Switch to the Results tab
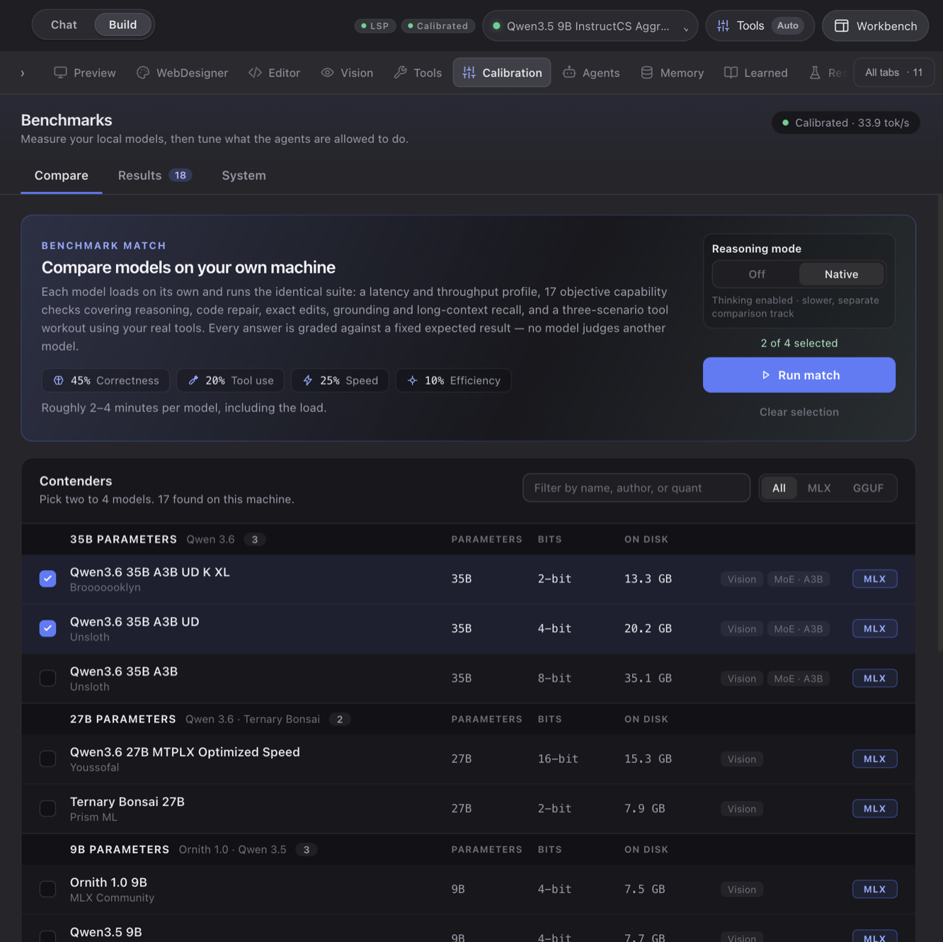The width and height of the screenshot is (943, 942). 154,175
